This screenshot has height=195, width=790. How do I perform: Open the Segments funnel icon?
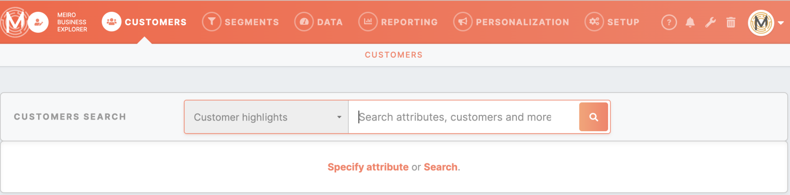pos(212,22)
